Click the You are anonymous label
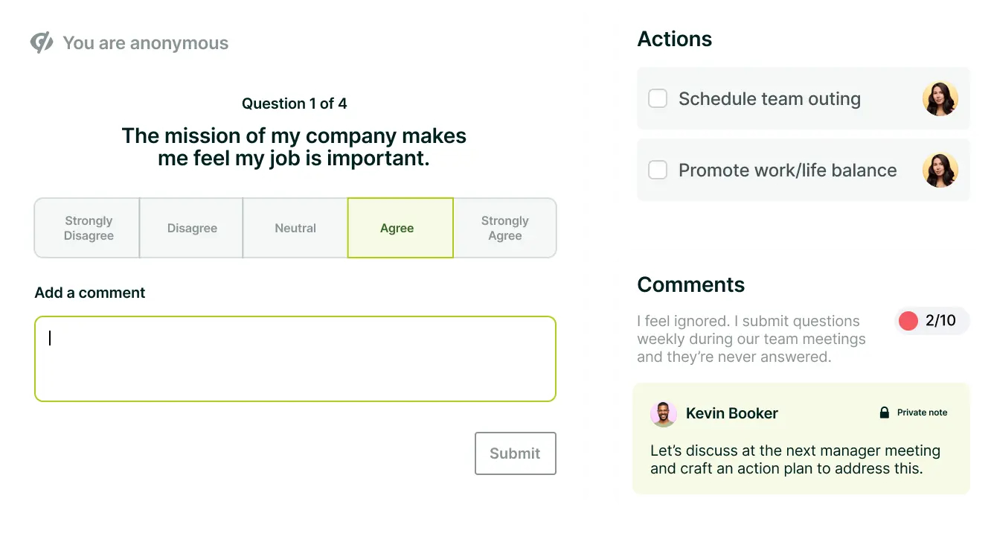 (x=146, y=43)
